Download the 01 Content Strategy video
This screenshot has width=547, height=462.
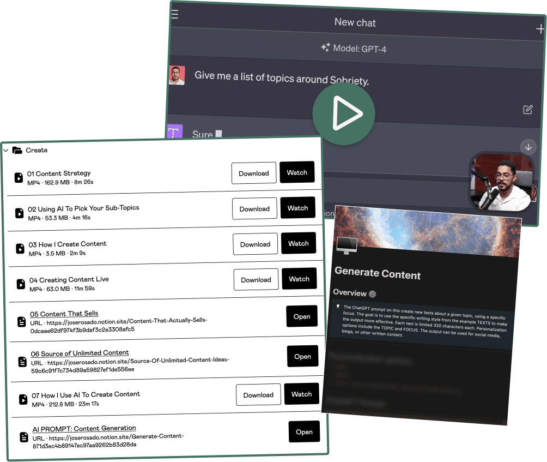coord(253,173)
